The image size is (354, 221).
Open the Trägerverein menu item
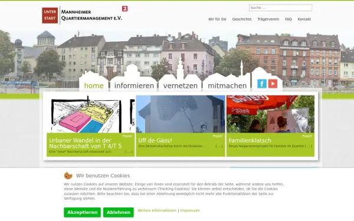(268, 19)
